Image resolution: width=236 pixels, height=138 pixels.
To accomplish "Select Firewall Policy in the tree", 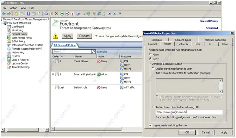I will coord(19,34).
